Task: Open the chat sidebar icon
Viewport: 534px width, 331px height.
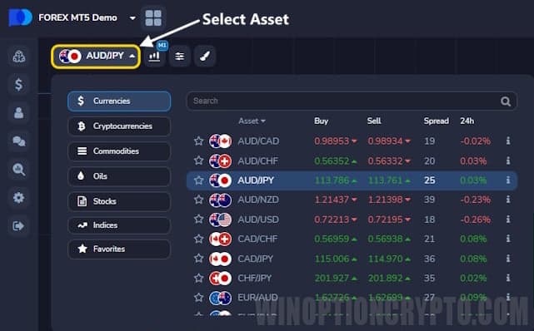Action: (18, 141)
